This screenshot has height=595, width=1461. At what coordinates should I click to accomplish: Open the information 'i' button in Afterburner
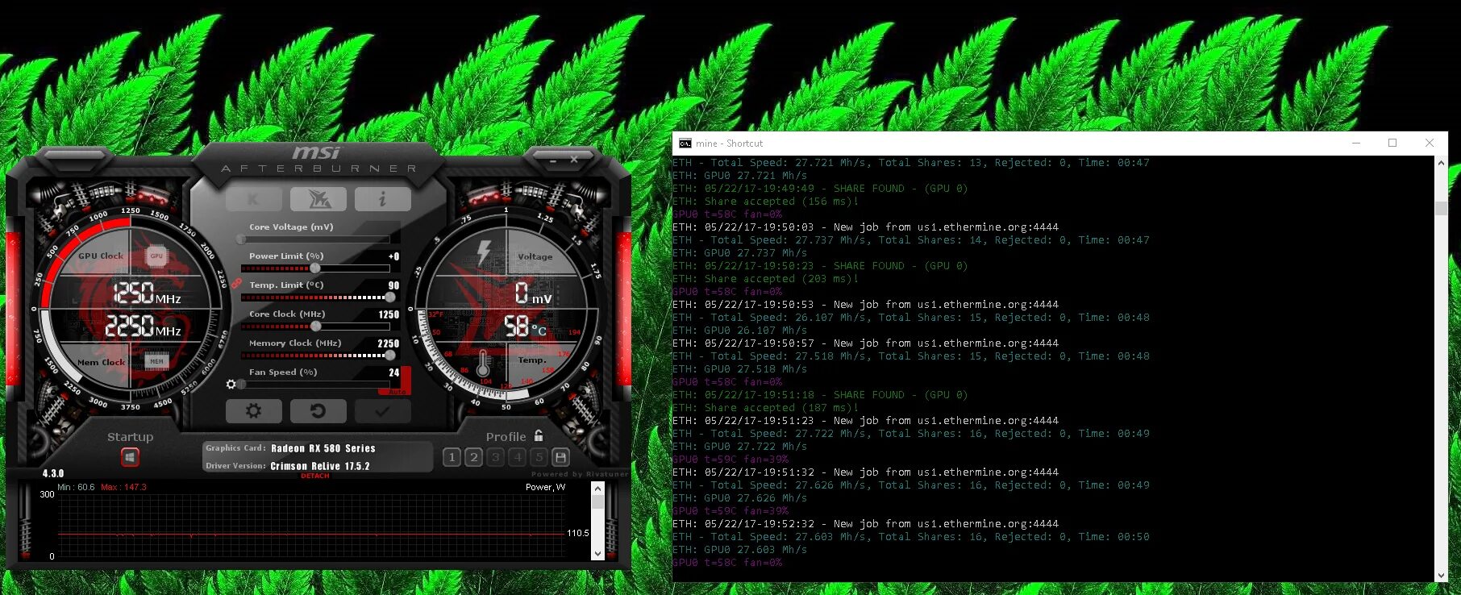click(382, 198)
